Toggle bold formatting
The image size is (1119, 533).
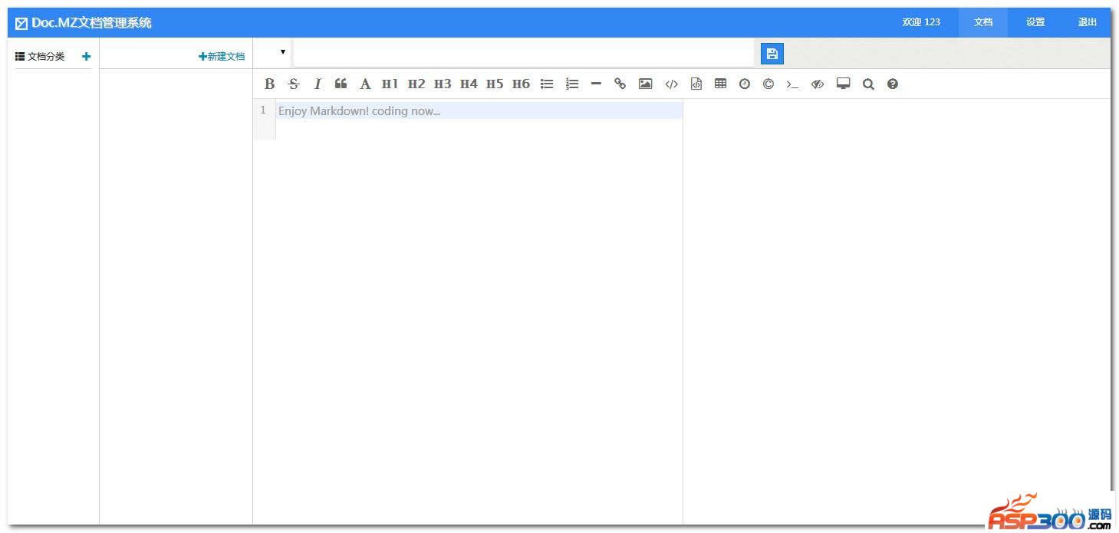pos(269,84)
